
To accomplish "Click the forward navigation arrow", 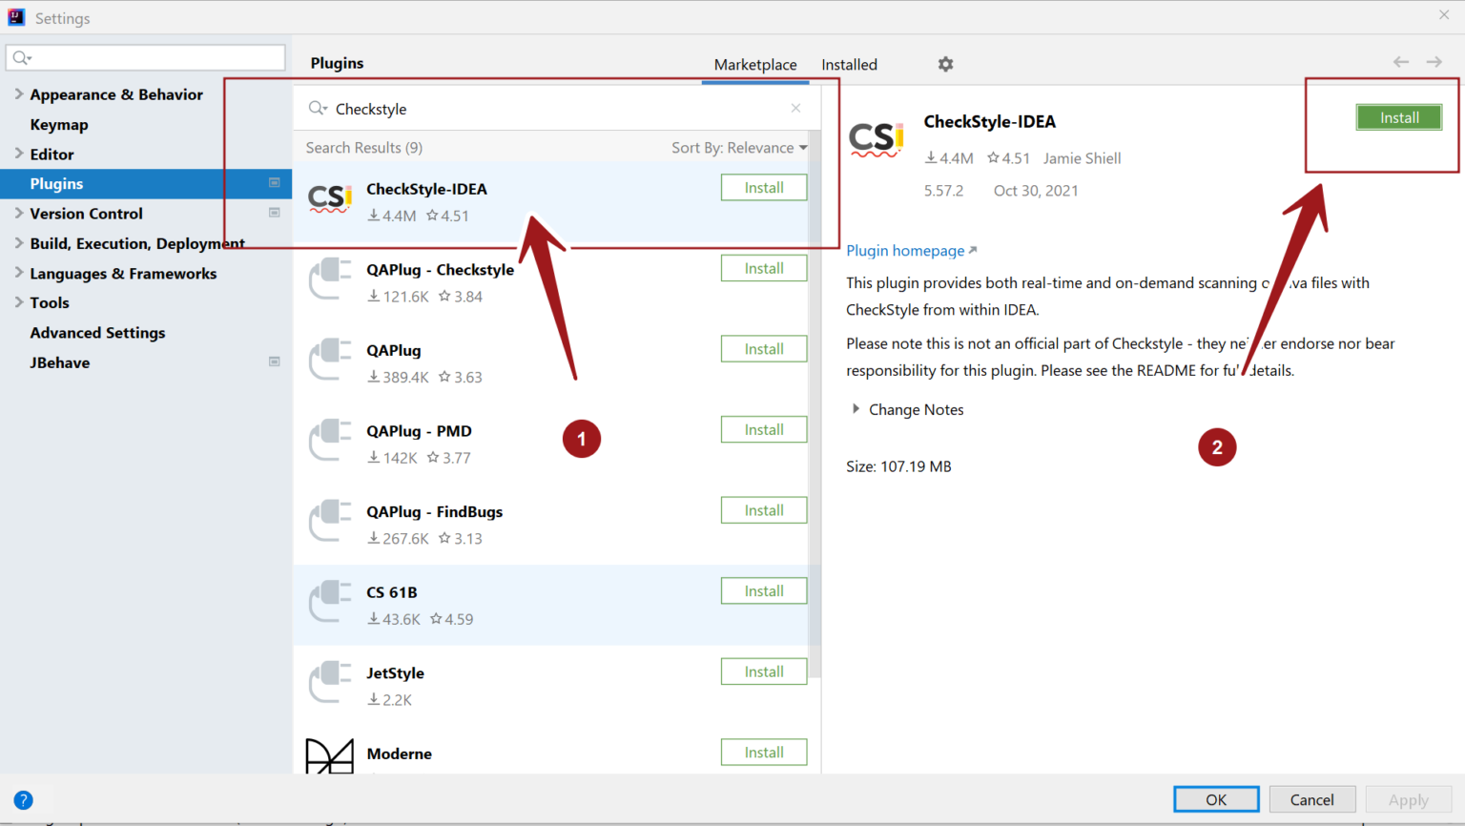I will (x=1434, y=61).
